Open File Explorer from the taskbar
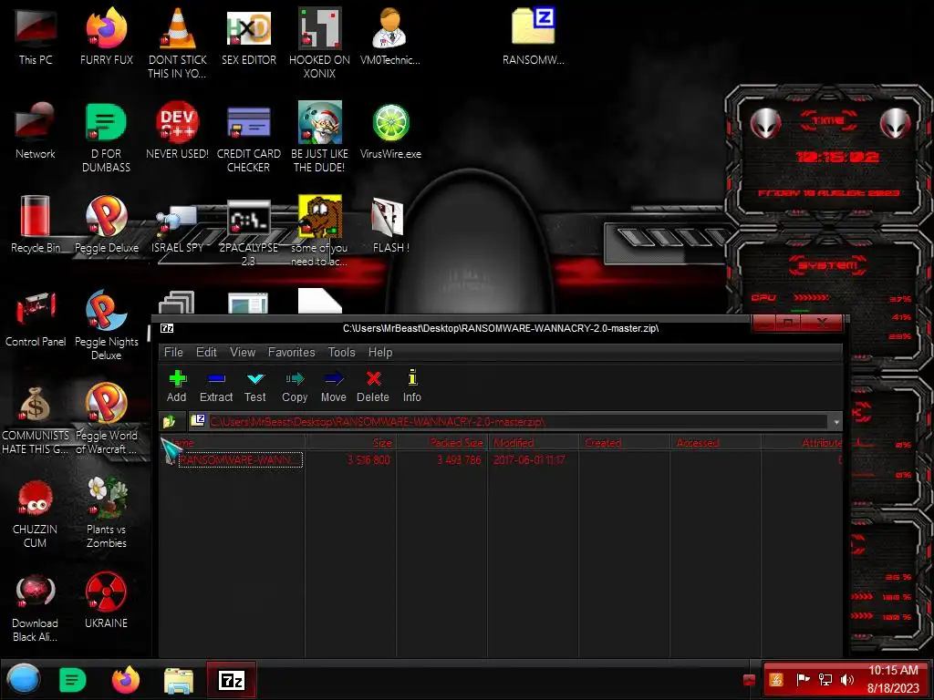Viewport: 934px width, 700px height. (x=179, y=680)
